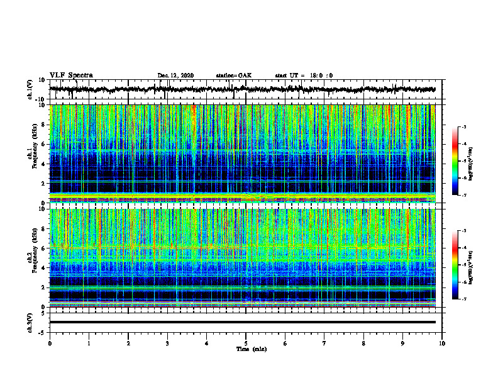Screen dimensions: 498x385
Task: Click the "VLF Spectra" plot title
Action: coord(71,75)
